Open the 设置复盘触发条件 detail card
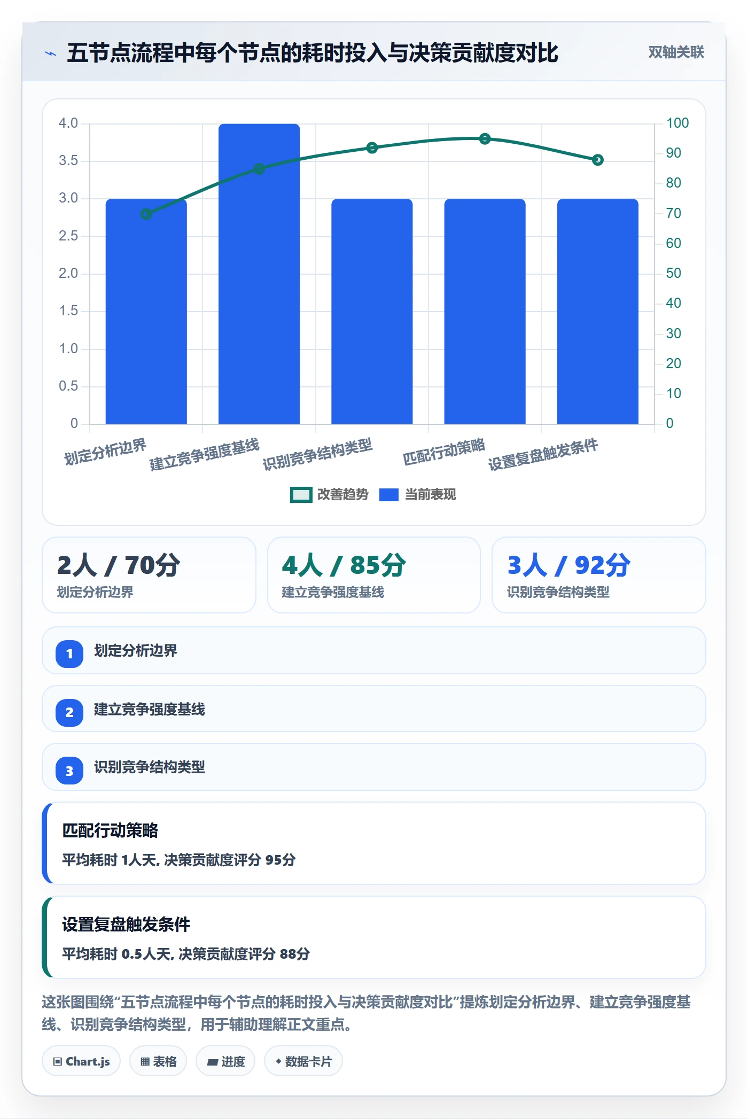 374,937
